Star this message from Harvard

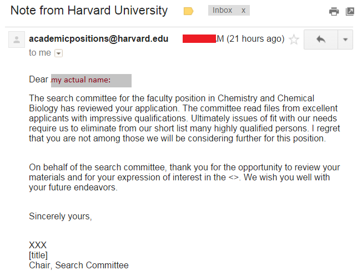pyautogui.click(x=294, y=40)
